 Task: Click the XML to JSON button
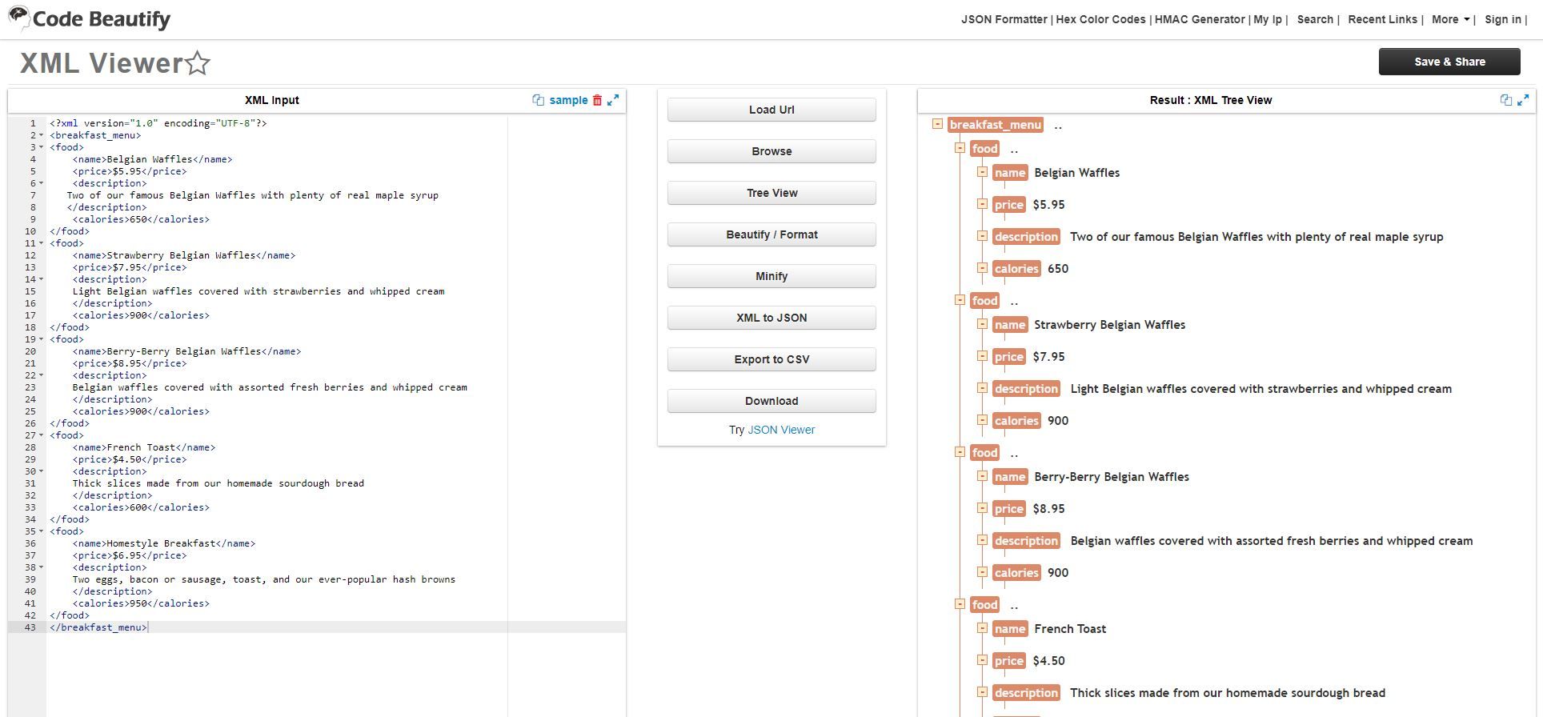771,318
